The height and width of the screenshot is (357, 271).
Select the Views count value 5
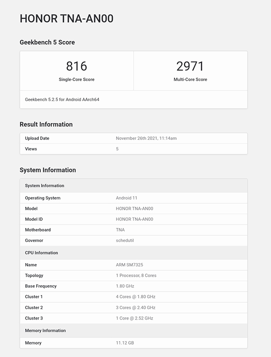click(x=117, y=149)
